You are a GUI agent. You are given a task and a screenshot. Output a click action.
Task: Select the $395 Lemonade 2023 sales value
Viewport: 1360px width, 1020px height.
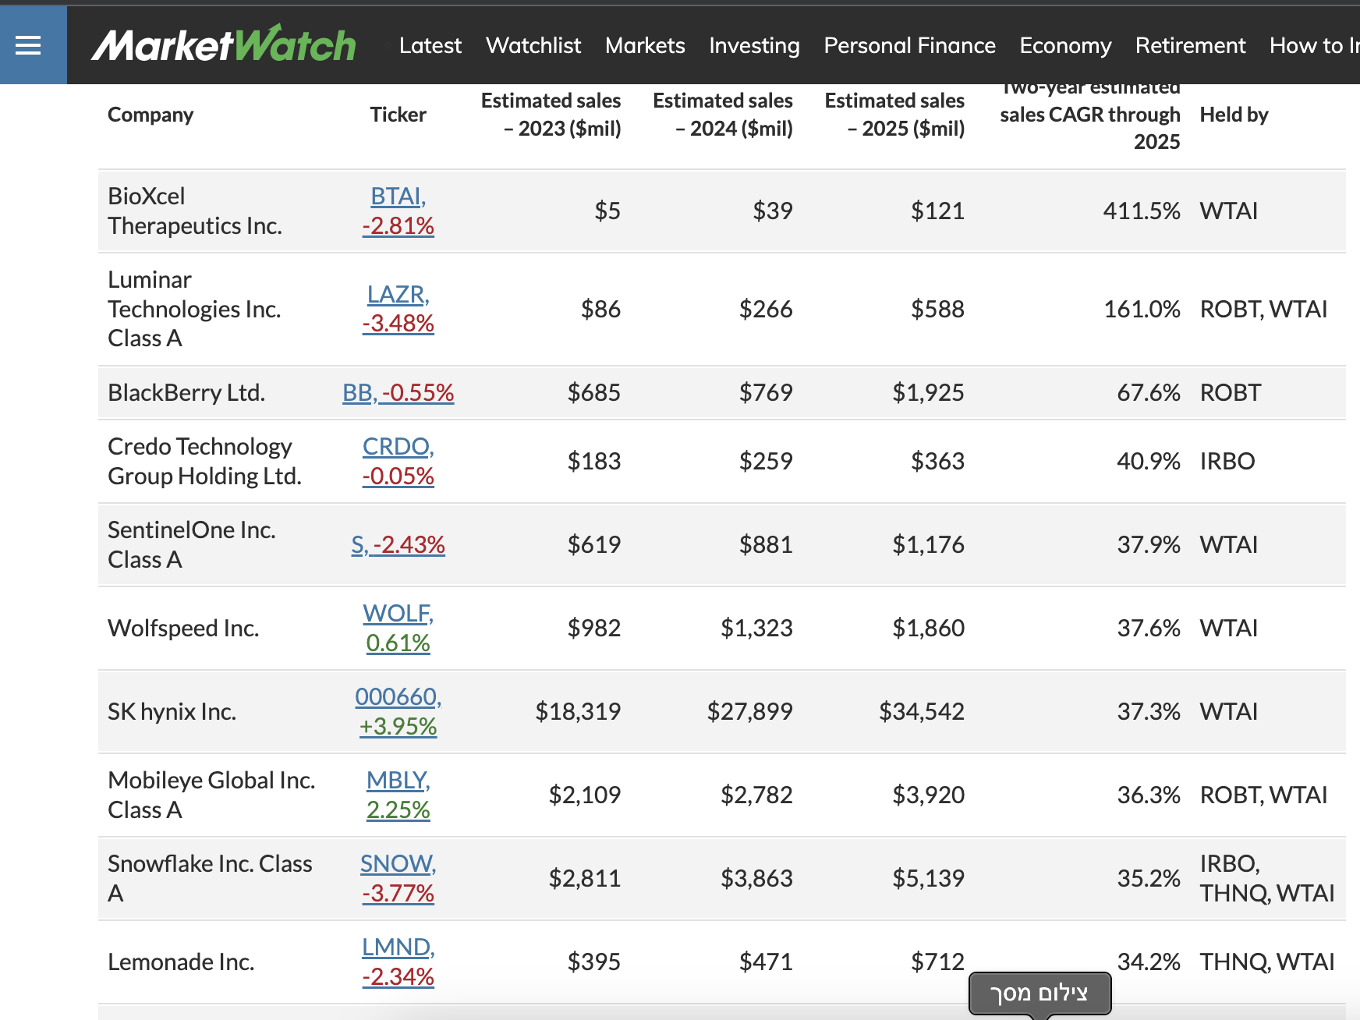594,962
